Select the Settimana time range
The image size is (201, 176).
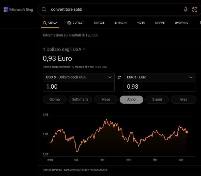pos(80,99)
